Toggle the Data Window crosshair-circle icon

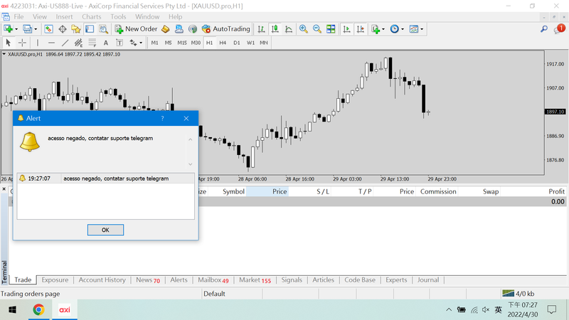63,29
